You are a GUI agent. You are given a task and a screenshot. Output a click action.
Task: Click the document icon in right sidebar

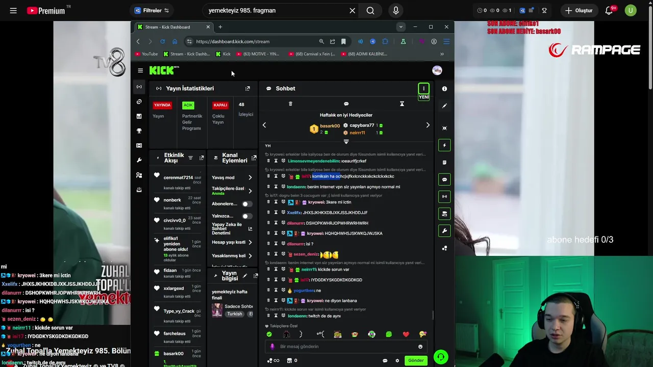click(444, 163)
